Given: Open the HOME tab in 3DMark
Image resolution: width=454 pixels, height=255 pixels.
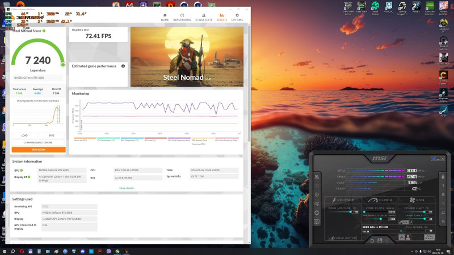Looking at the screenshot, I should (x=165, y=18).
